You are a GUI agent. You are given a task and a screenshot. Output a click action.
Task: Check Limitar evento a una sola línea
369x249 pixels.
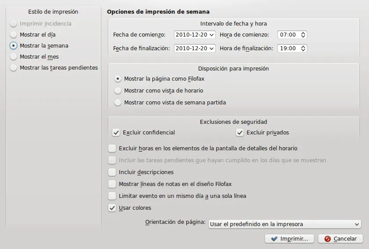[112, 196]
